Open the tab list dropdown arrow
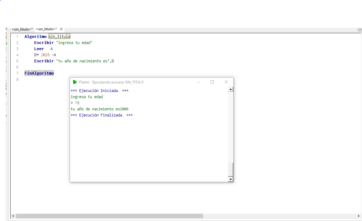The width and height of the screenshot is (362, 221). (x=360, y=30)
